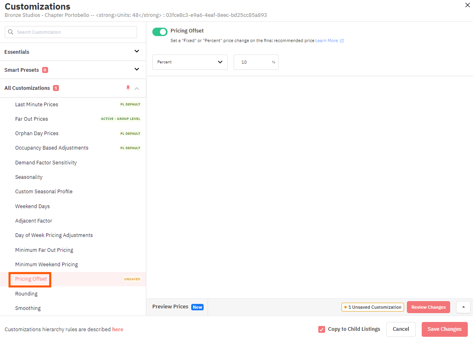Close the Customizations dialog with X icon
473x338 pixels.
point(467,5)
